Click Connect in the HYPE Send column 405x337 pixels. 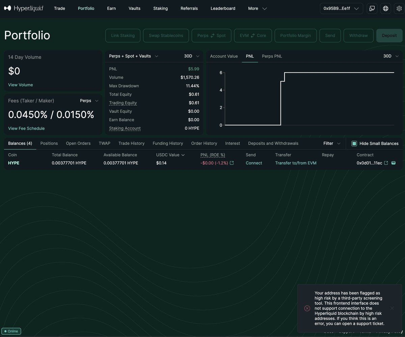tap(254, 163)
